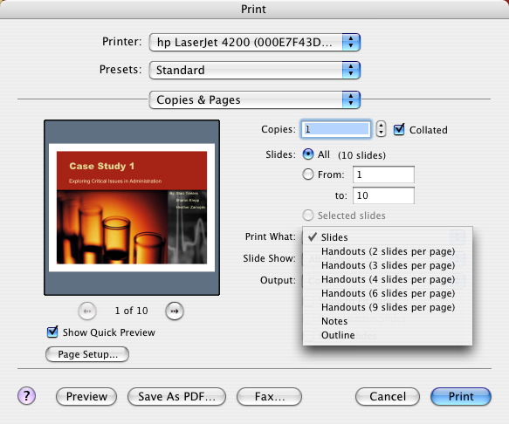Go to previous slide preview arrow

pos(87,311)
